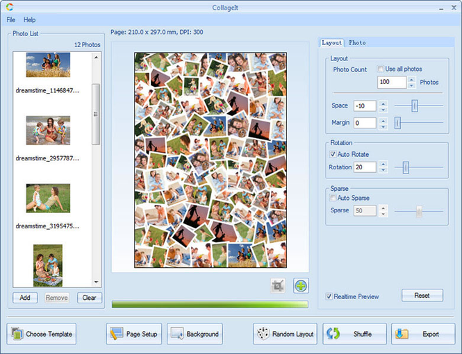Open the Help menu
462x354 pixels.
pyautogui.click(x=29, y=19)
